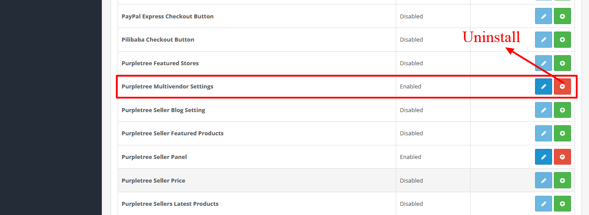Install Purpletree Featured Stores module
This screenshot has width=589, height=215.
pyautogui.click(x=562, y=63)
